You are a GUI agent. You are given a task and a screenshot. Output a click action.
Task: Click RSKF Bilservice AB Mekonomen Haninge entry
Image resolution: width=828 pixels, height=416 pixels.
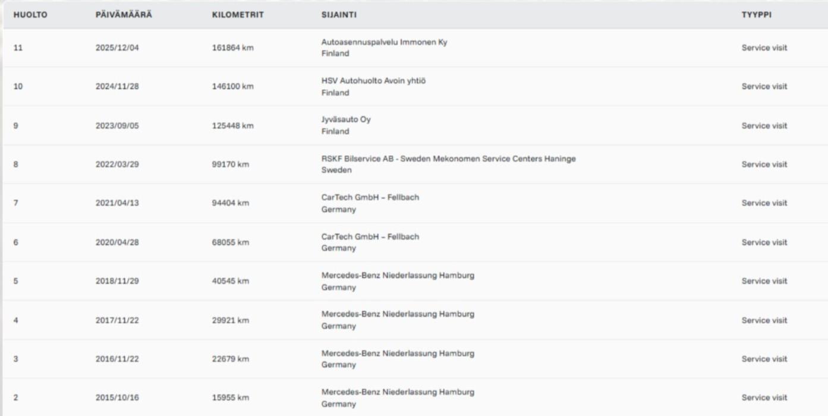(448, 159)
